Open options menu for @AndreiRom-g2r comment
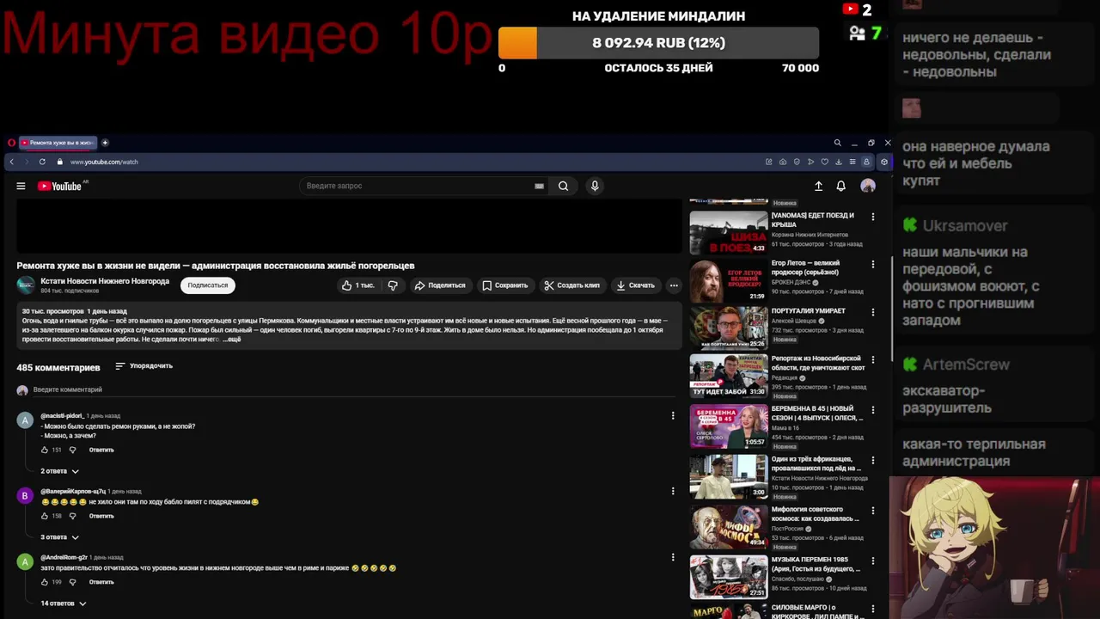Image resolution: width=1100 pixels, height=619 pixels. [673, 557]
